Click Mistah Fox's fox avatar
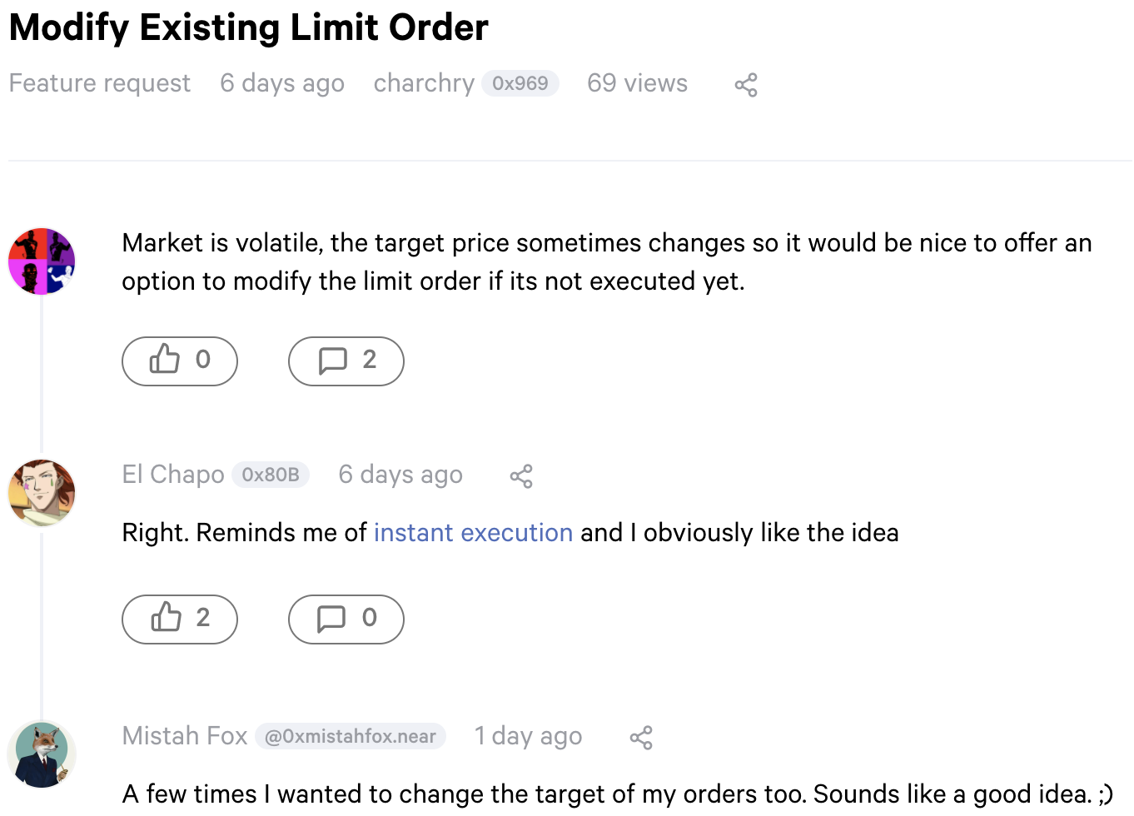The width and height of the screenshot is (1134, 816). click(42, 754)
